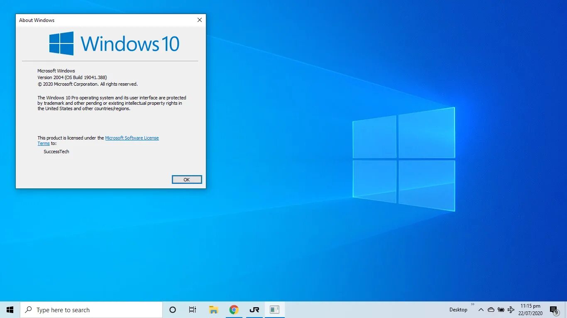Check the battery status tray icon
The width and height of the screenshot is (567, 318).
pos(501,310)
